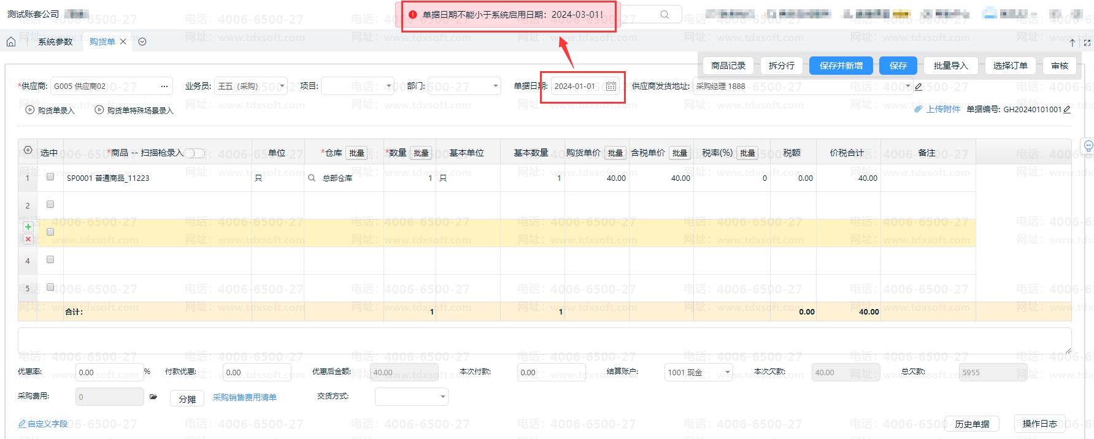Click the green plus add-row icon
The image size is (1094, 439).
click(28, 227)
